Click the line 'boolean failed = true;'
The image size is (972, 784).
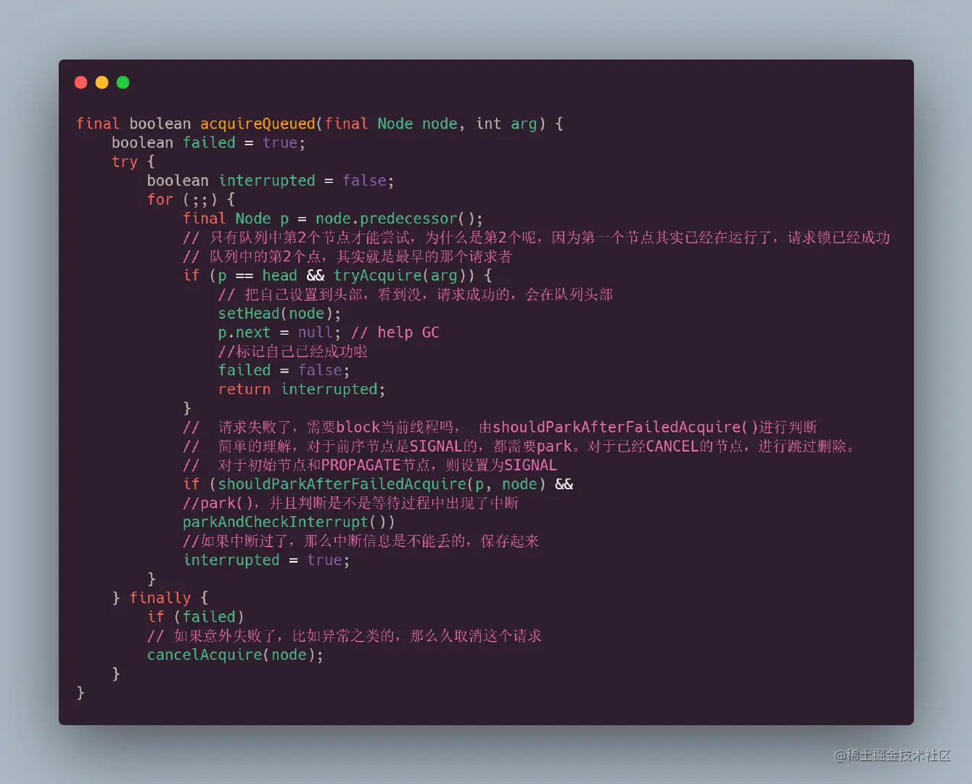208,142
